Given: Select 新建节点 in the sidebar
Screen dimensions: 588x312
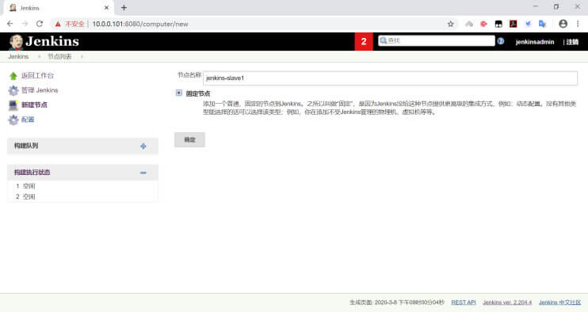Looking at the screenshot, I should click(x=35, y=105).
